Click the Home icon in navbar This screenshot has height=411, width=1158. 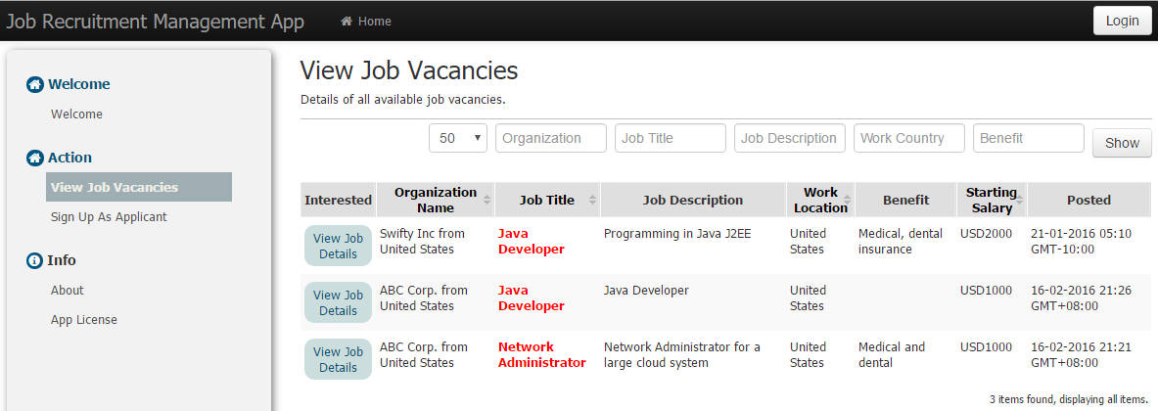point(346,22)
